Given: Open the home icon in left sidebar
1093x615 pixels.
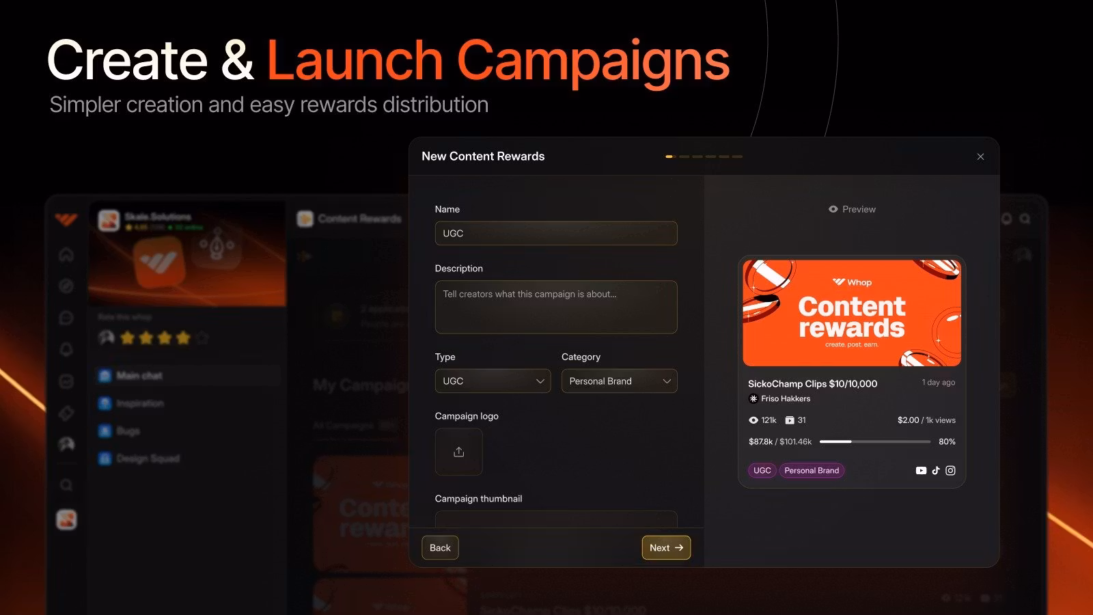Looking at the screenshot, I should pyautogui.click(x=66, y=255).
